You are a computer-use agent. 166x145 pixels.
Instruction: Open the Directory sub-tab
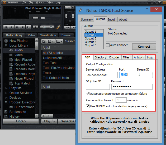pos(100,57)
